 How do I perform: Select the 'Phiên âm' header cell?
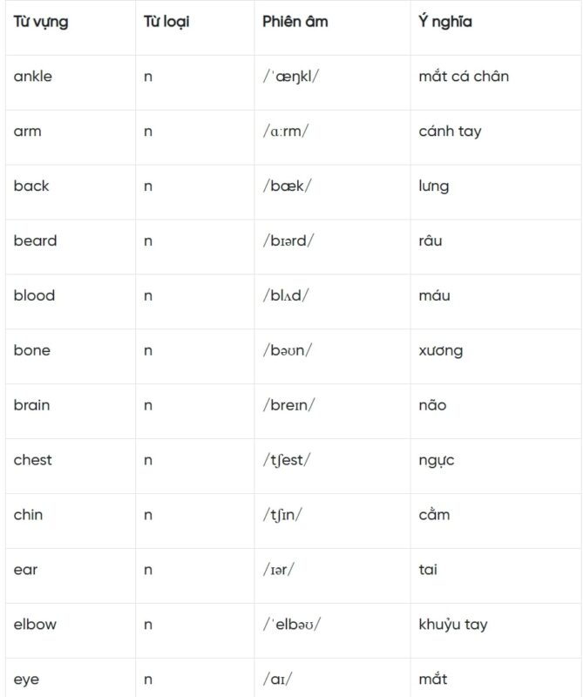pyautogui.click(x=295, y=22)
